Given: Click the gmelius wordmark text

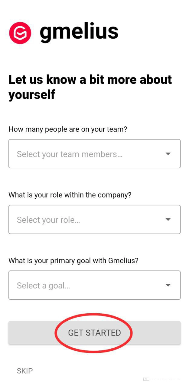Looking at the screenshot, I should click(x=79, y=32).
